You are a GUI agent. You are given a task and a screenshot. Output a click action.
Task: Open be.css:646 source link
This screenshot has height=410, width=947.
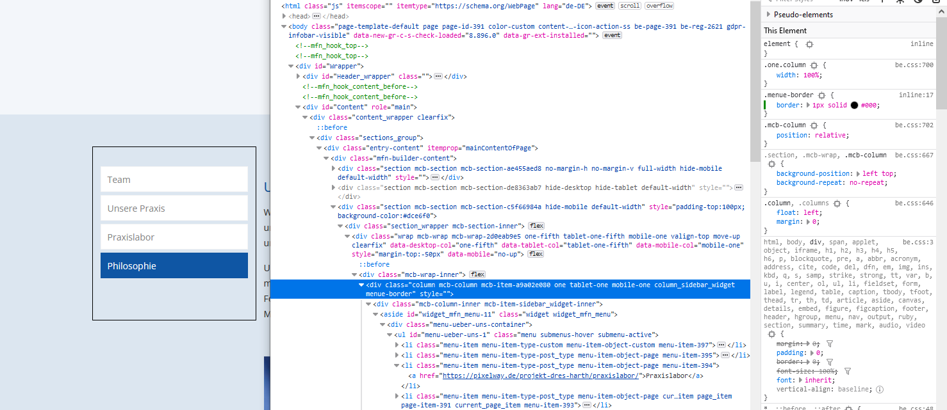point(914,203)
